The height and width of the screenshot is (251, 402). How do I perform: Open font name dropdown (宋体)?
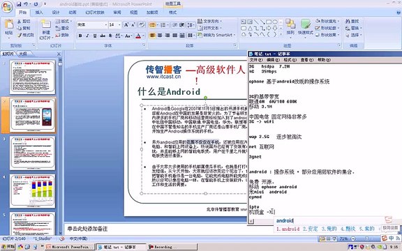105,25
